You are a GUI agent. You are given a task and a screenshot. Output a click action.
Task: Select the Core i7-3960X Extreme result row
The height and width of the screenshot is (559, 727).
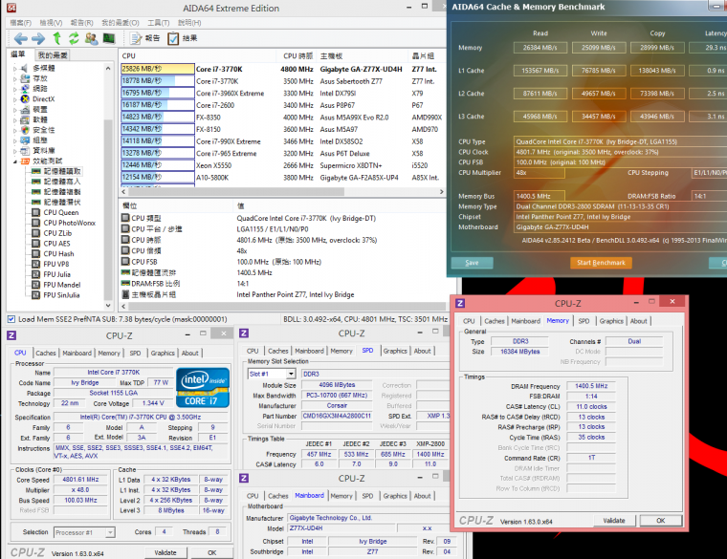(x=230, y=93)
